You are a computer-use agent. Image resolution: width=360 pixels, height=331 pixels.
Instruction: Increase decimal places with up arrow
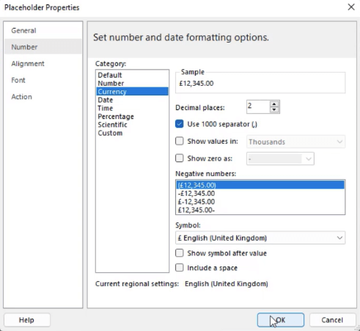click(274, 104)
